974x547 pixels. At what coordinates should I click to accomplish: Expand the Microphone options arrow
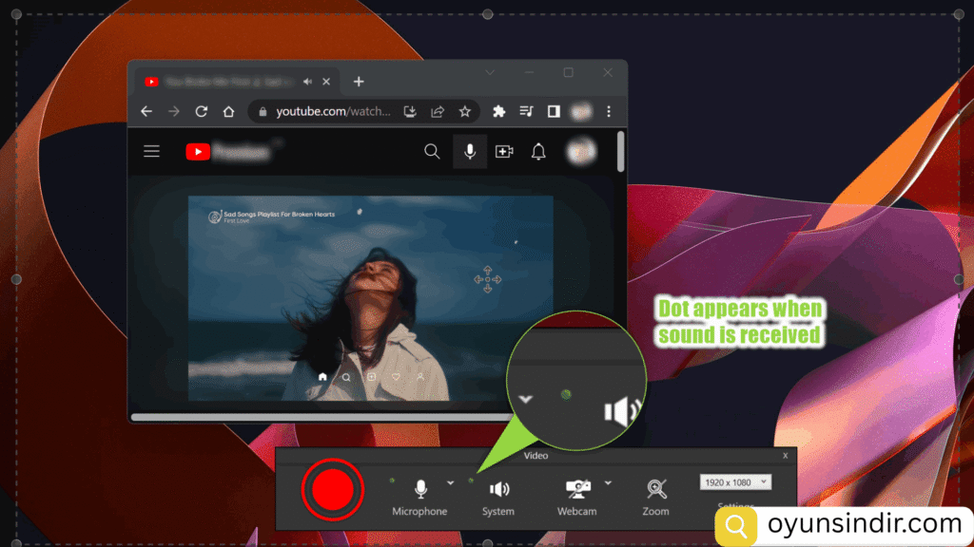point(450,482)
